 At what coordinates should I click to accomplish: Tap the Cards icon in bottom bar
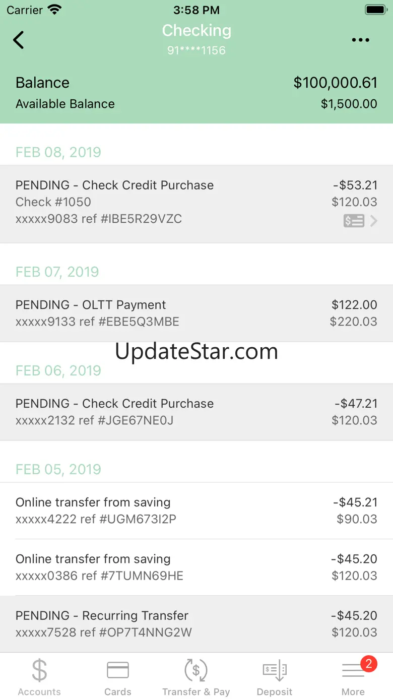pos(118,670)
